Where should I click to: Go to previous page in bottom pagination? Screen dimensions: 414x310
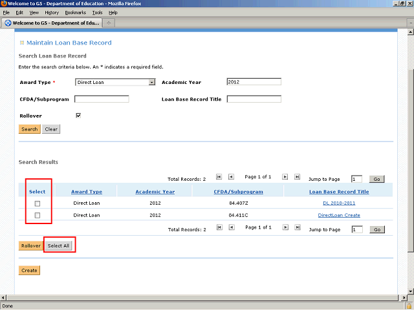(x=232, y=227)
